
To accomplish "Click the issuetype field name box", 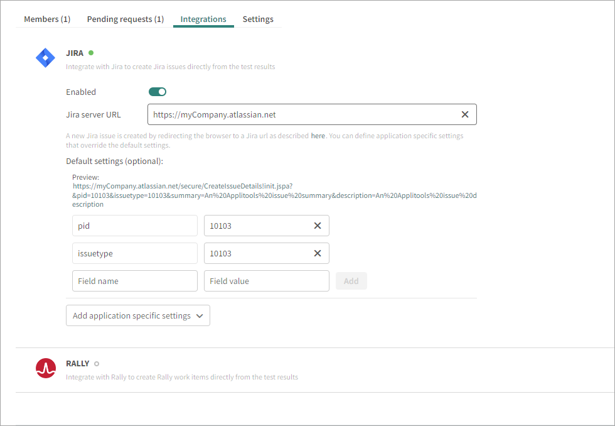I will [135, 253].
